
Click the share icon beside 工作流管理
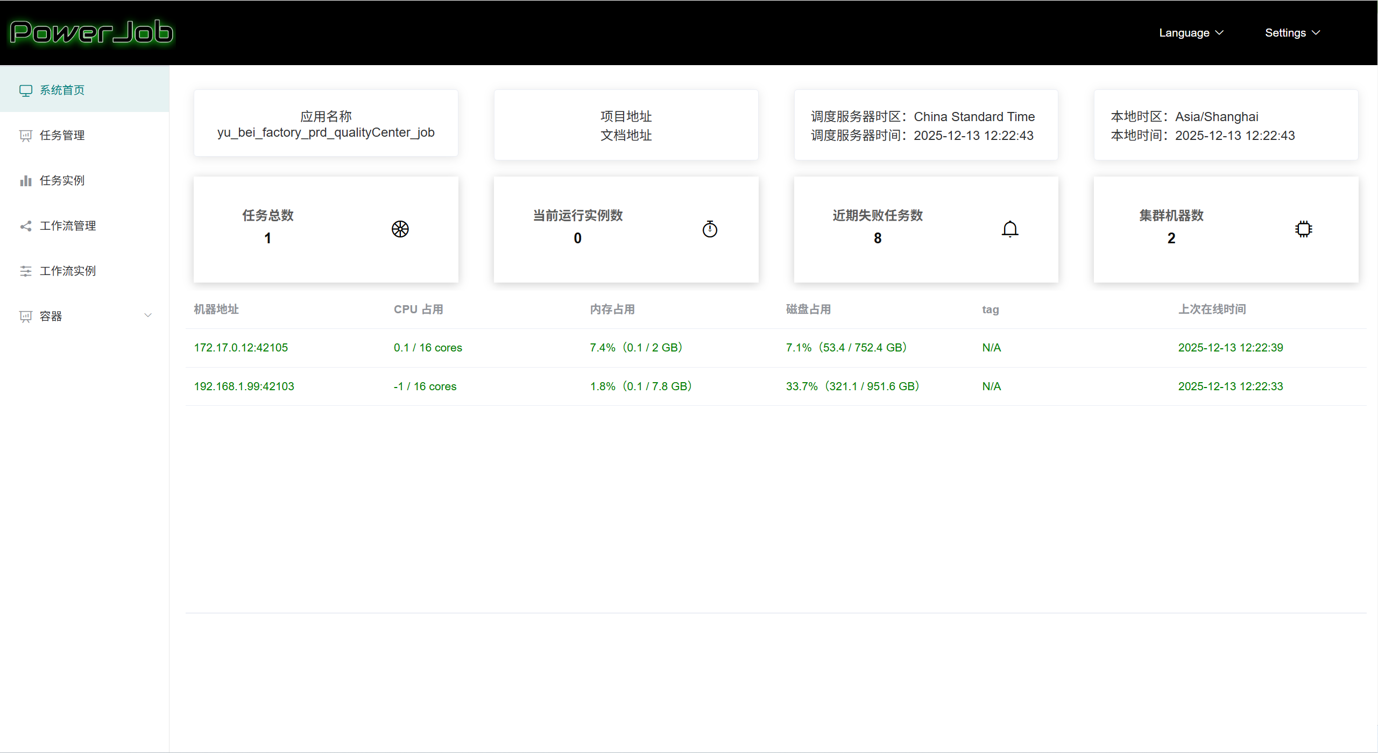[x=25, y=226]
